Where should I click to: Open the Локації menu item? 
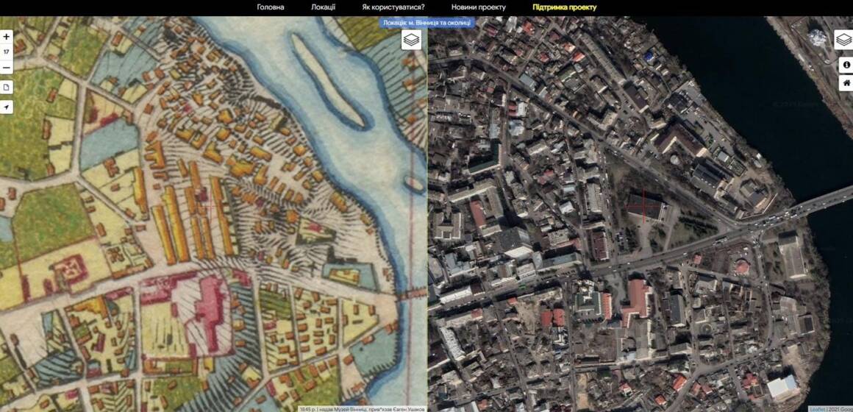pos(323,7)
